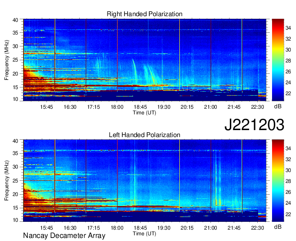Click 20 MHz tick on right-handed frequency axis
Screen dimensions: 296x241
pyautogui.click(x=15, y=74)
